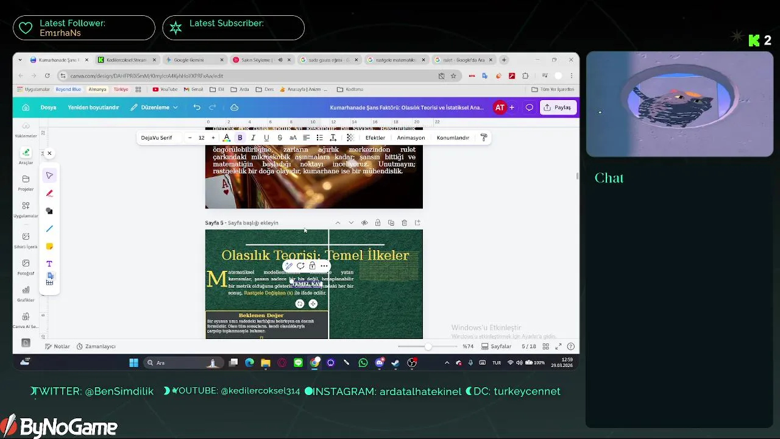Add collaborator with plus next to AT

pyautogui.click(x=511, y=107)
